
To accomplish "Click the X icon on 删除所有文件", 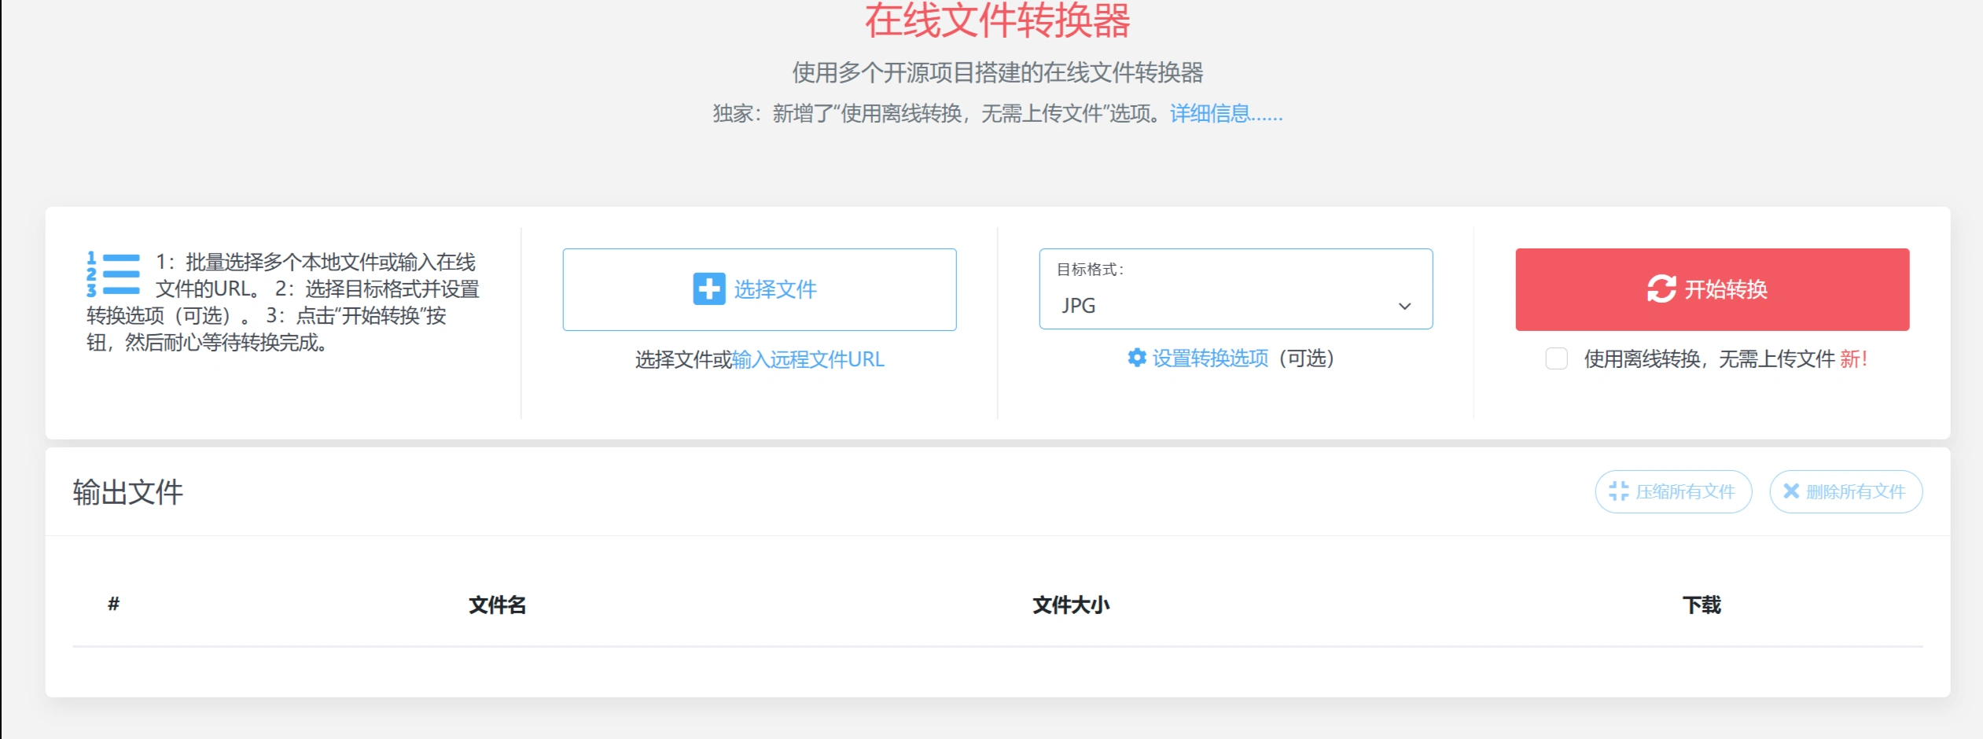I will coord(1791,491).
